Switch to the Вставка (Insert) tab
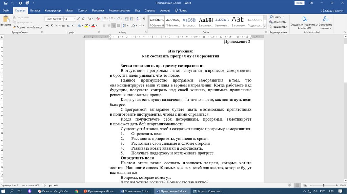The image size is (347, 194). 35,10
